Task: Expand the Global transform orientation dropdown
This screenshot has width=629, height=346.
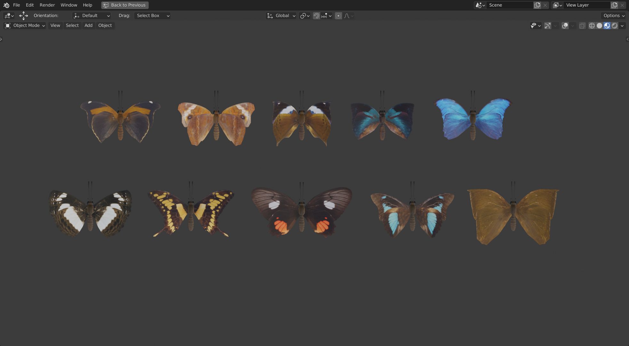Action: (281, 16)
